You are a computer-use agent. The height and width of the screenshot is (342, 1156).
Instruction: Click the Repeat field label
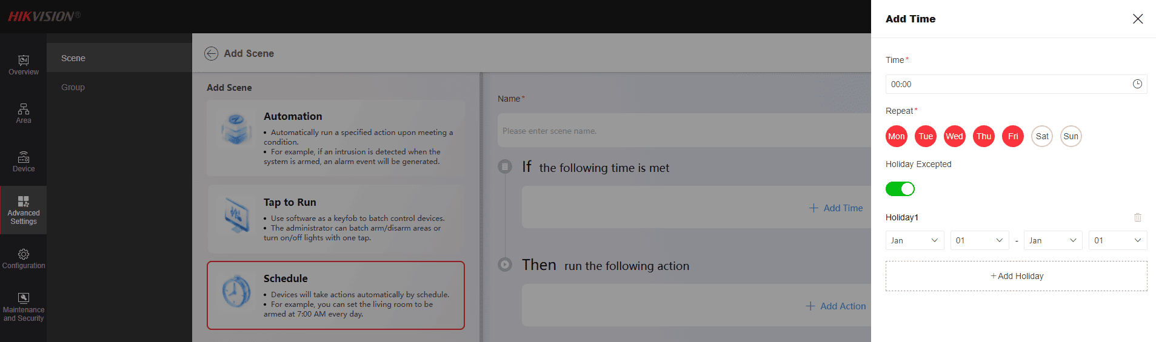900,111
